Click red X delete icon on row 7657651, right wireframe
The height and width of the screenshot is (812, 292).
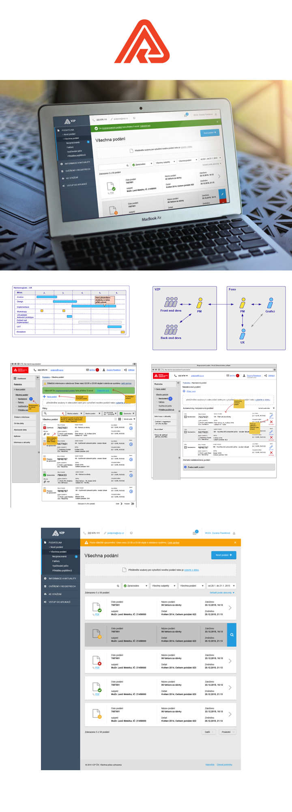271,422
